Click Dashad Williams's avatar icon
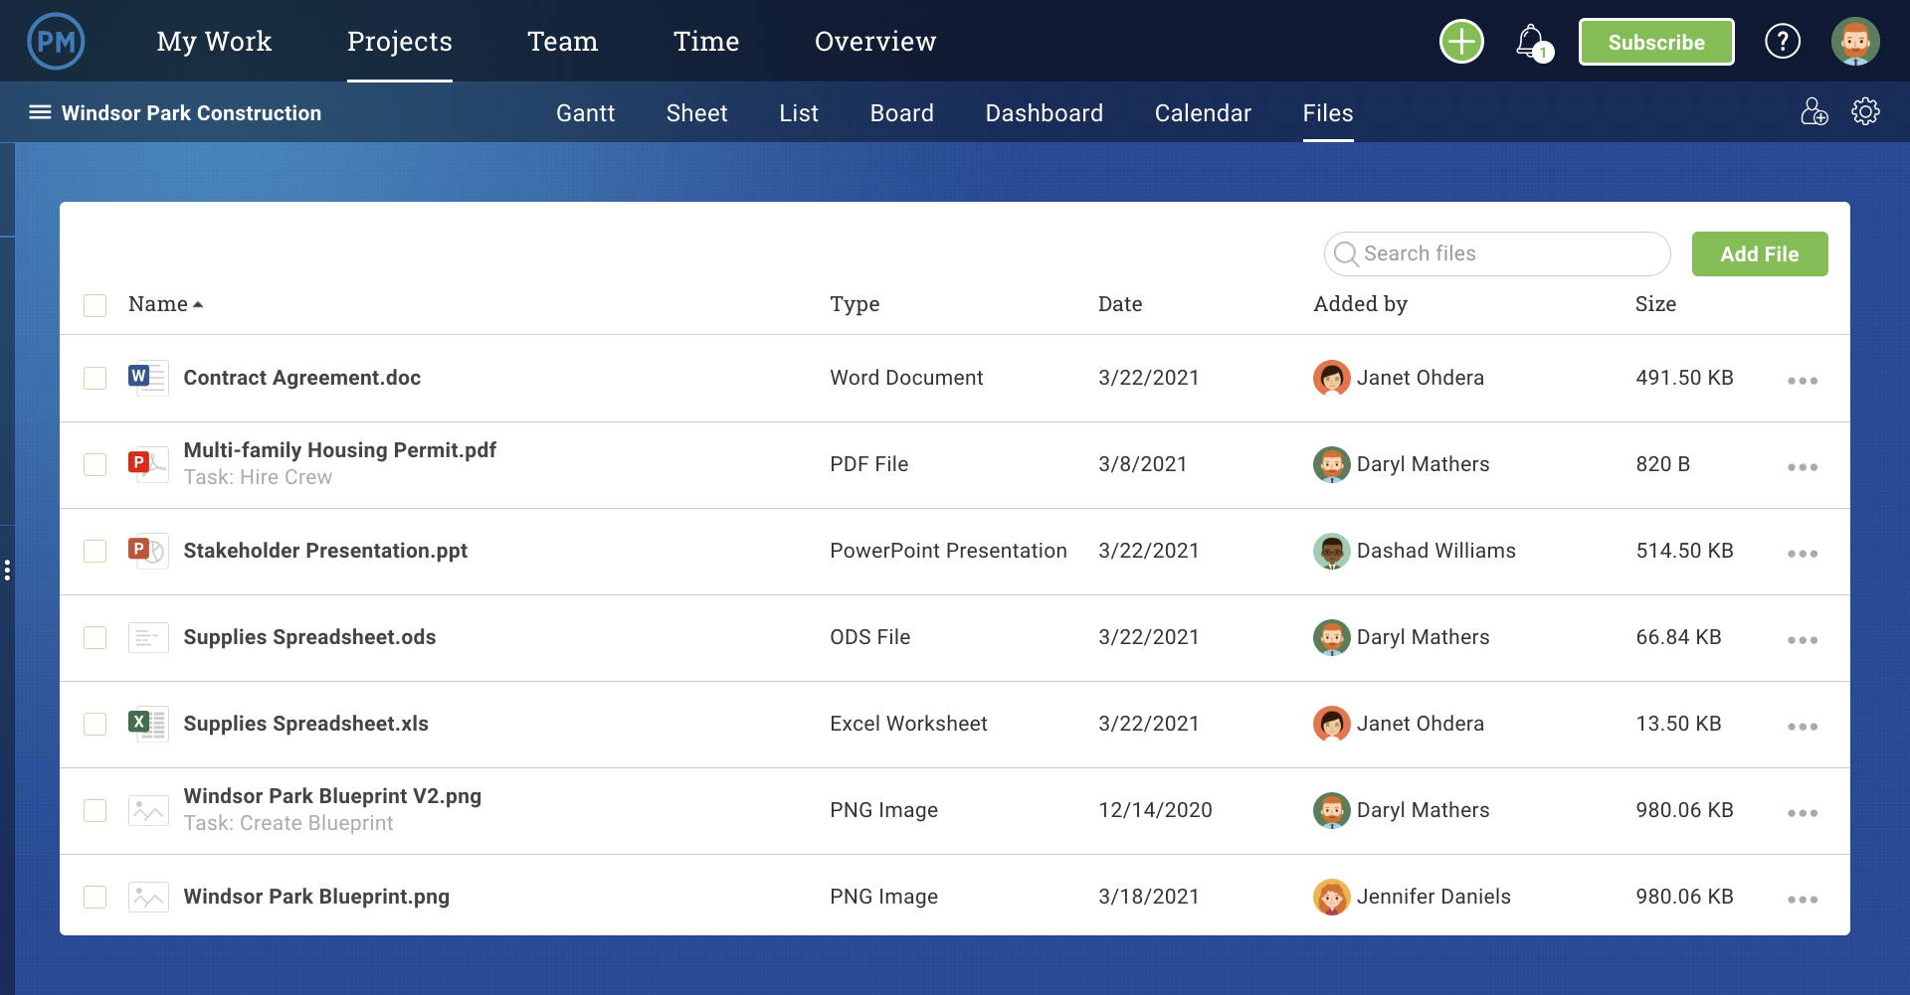1910x995 pixels. tap(1331, 551)
